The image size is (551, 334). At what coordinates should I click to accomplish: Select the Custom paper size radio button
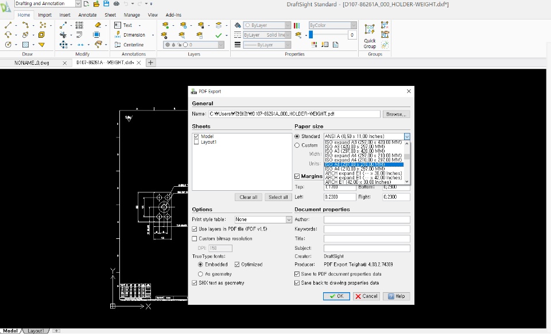click(297, 146)
